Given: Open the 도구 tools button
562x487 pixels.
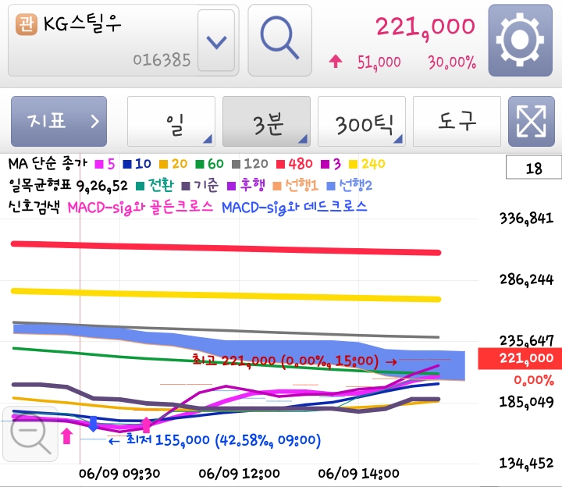Looking at the screenshot, I should (x=457, y=121).
